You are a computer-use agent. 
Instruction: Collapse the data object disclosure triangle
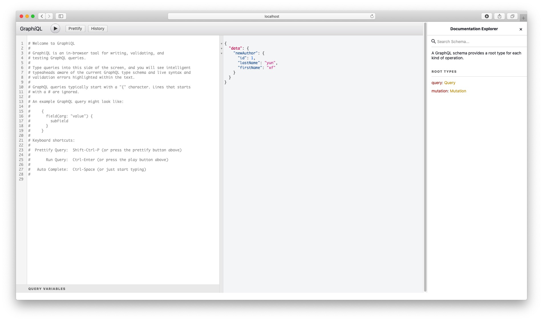pyautogui.click(x=222, y=49)
